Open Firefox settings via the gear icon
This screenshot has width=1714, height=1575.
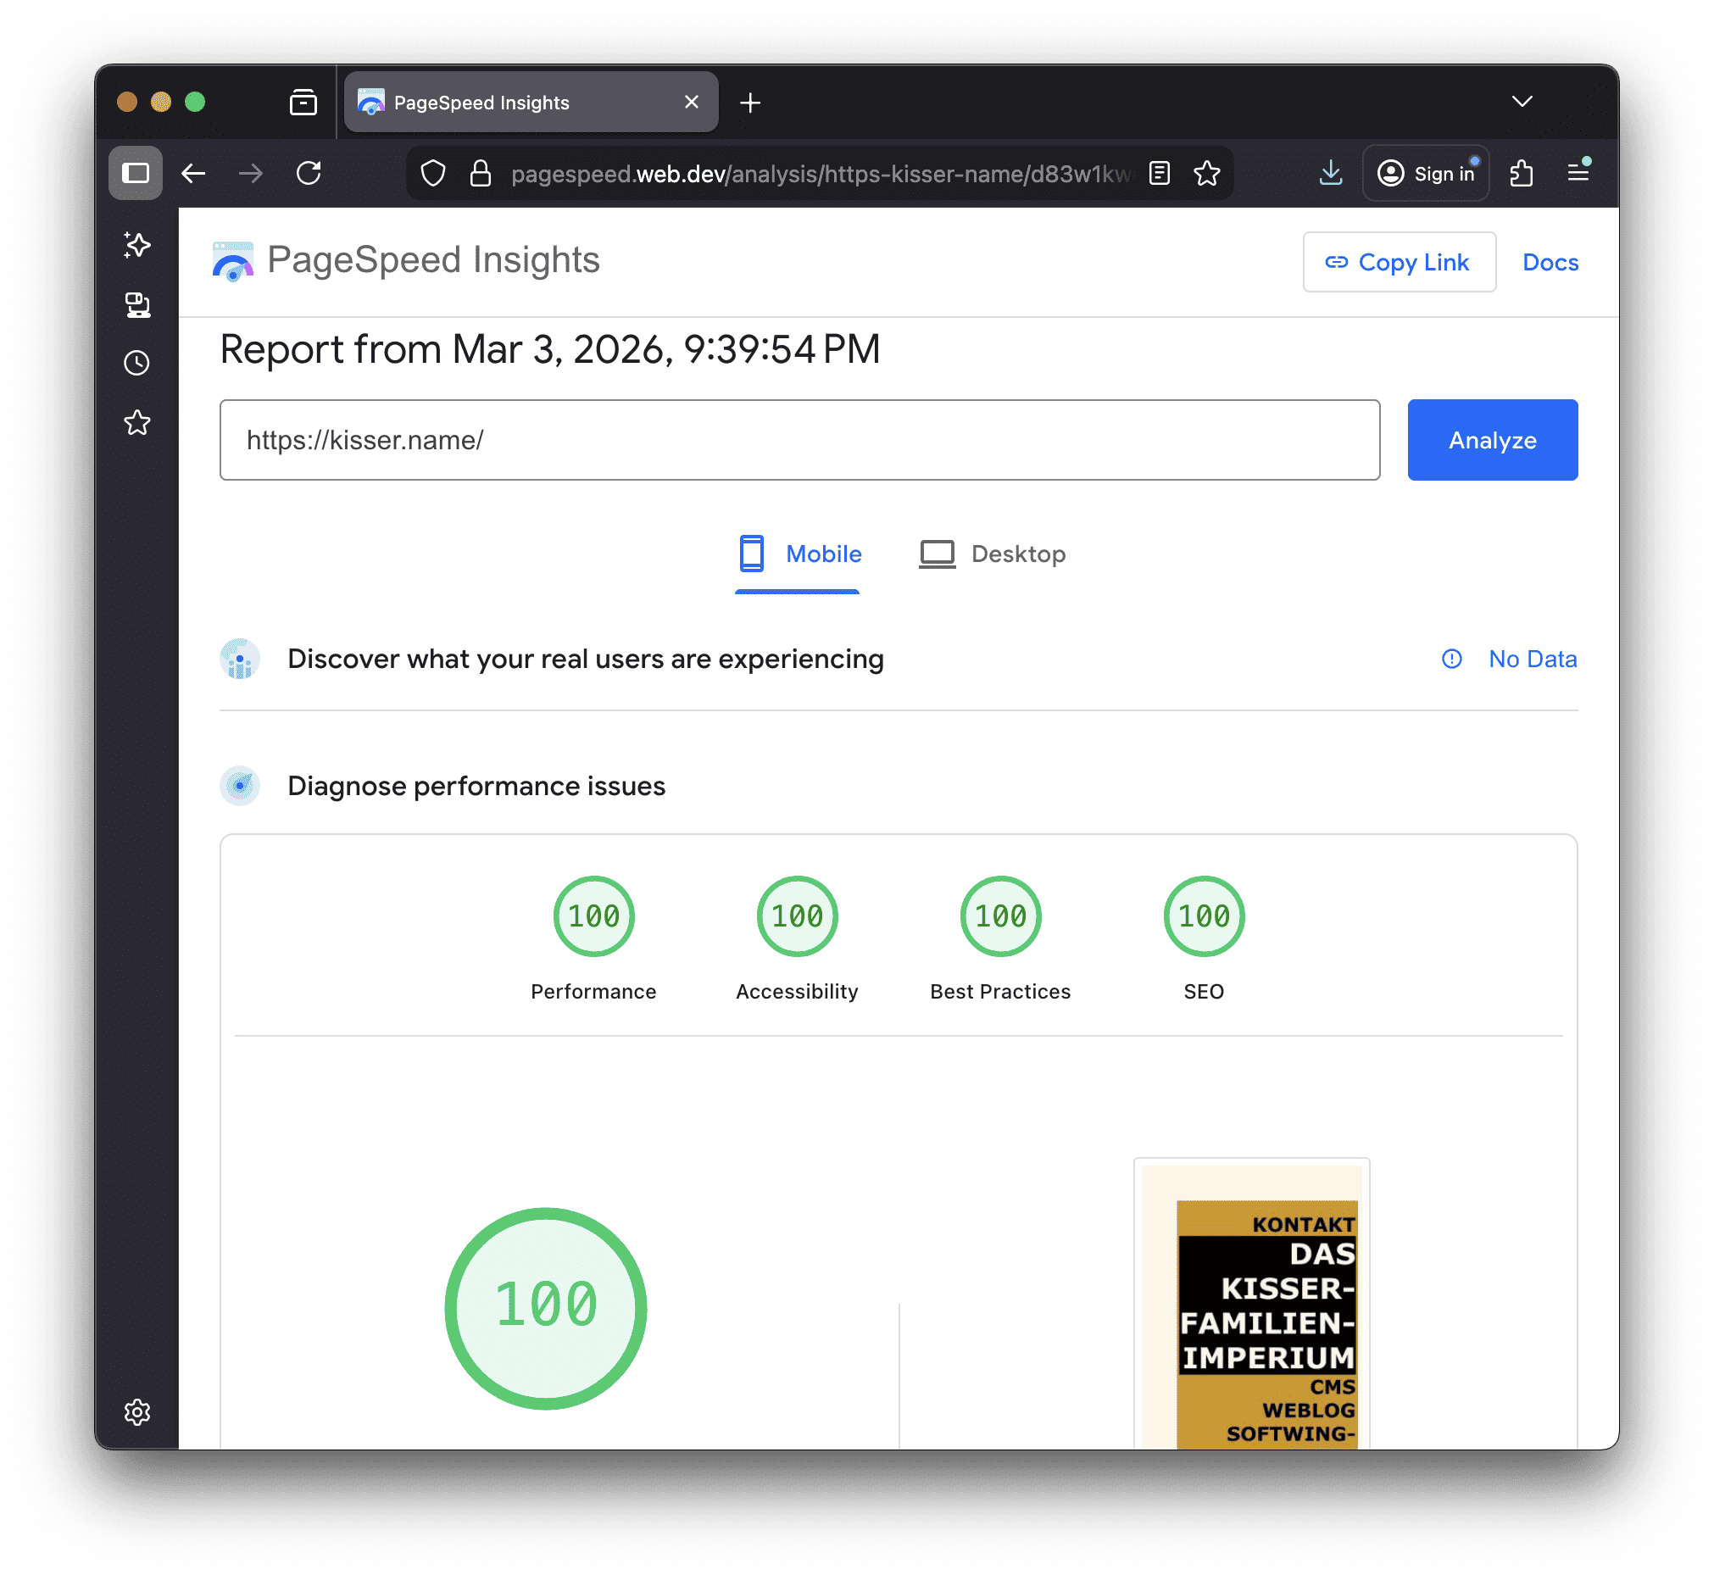point(136,1412)
